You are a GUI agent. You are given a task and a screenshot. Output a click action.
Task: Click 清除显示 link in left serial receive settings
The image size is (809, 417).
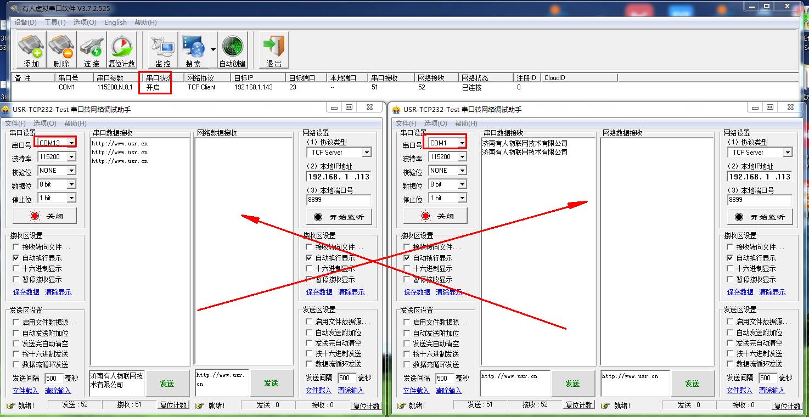point(58,292)
